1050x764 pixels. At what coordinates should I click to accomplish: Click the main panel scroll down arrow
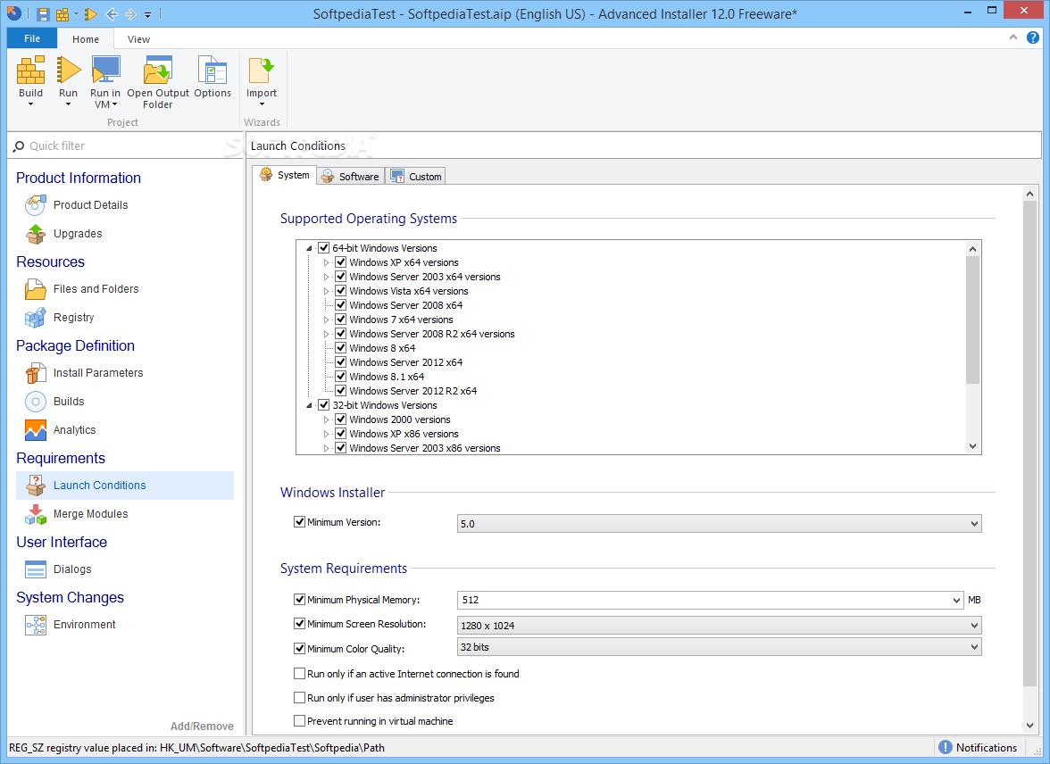[x=1029, y=725]
